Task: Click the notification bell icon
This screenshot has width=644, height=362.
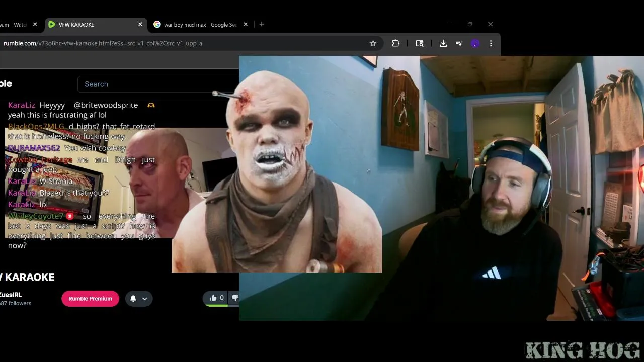Action: 133,299
